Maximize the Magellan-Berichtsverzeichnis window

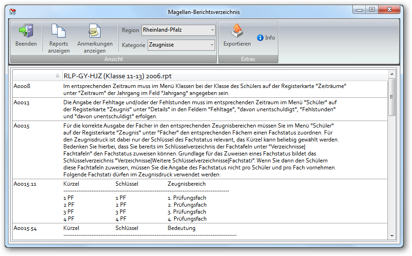coord(372,10)
